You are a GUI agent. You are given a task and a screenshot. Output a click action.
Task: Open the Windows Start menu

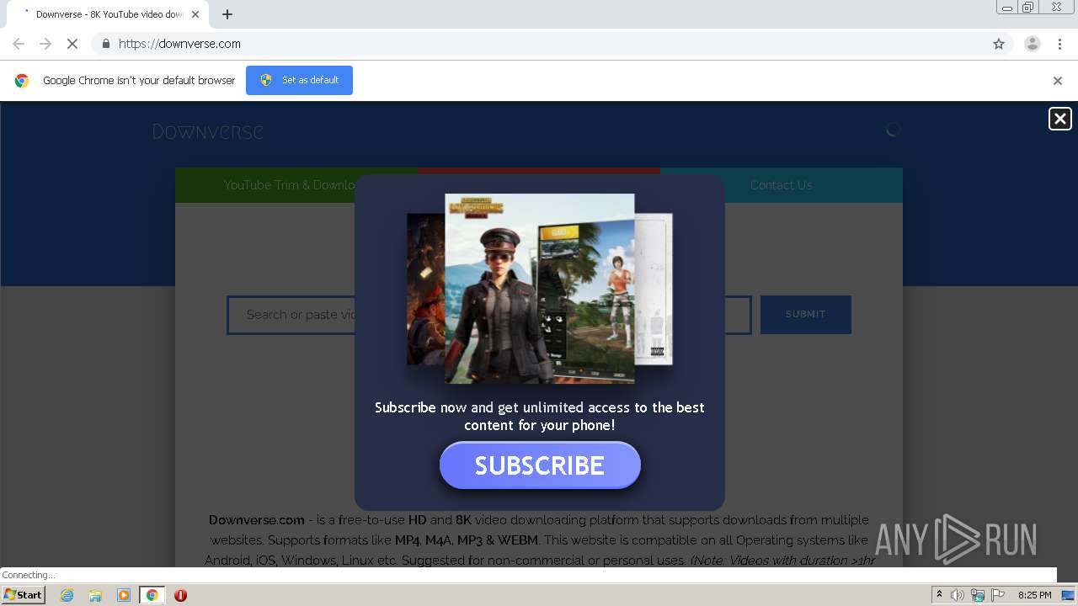coord(24,595)
